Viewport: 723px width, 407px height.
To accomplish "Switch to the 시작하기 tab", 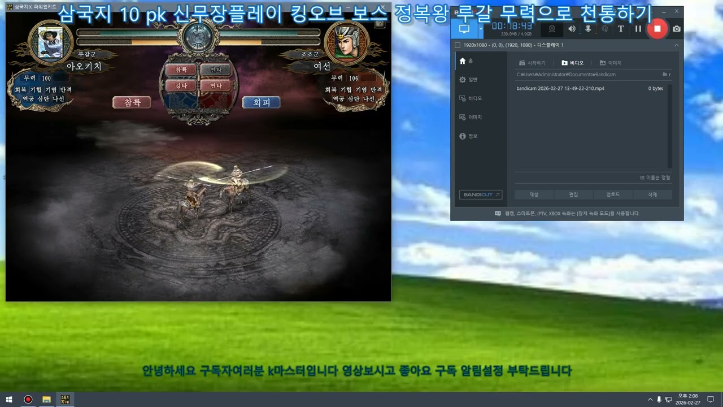I will click(x=532, y=63).
